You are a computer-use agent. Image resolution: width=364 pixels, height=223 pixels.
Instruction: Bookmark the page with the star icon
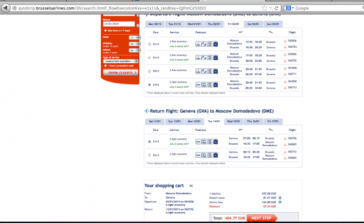point(264,8)
